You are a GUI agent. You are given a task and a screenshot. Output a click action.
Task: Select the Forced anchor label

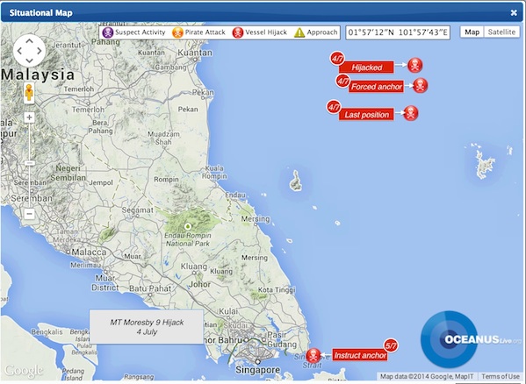coord(376,87)
